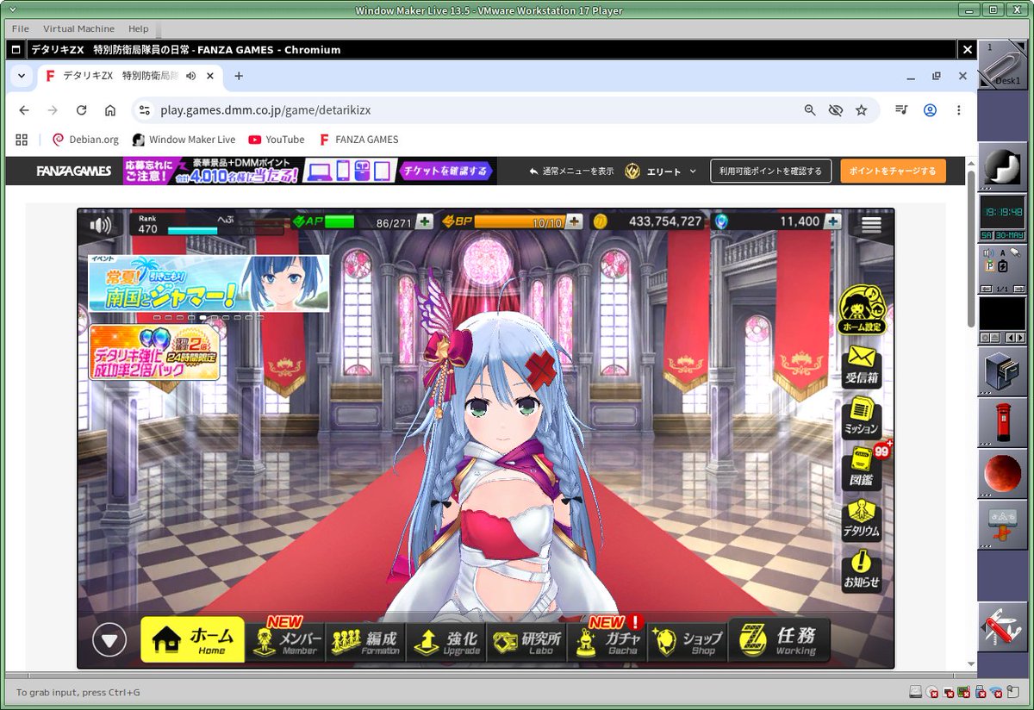
Task: Click the Window Maker Desk1 clip icon
Action: 1003,64
